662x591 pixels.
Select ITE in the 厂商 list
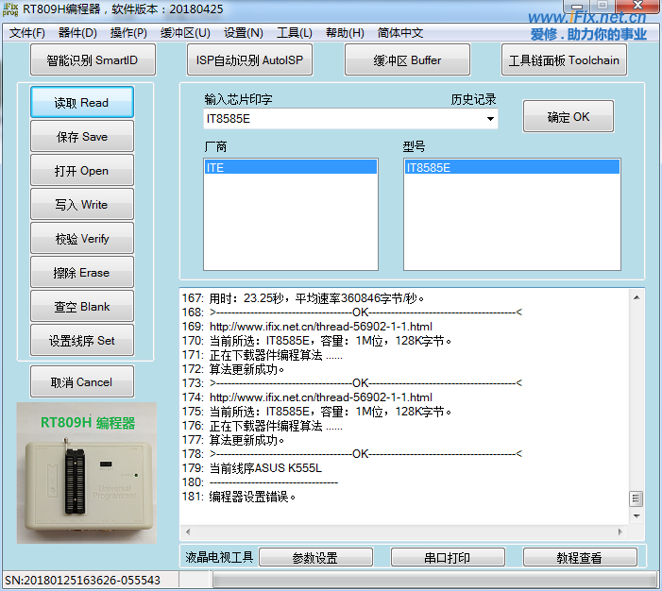click(x=291, y=168)
